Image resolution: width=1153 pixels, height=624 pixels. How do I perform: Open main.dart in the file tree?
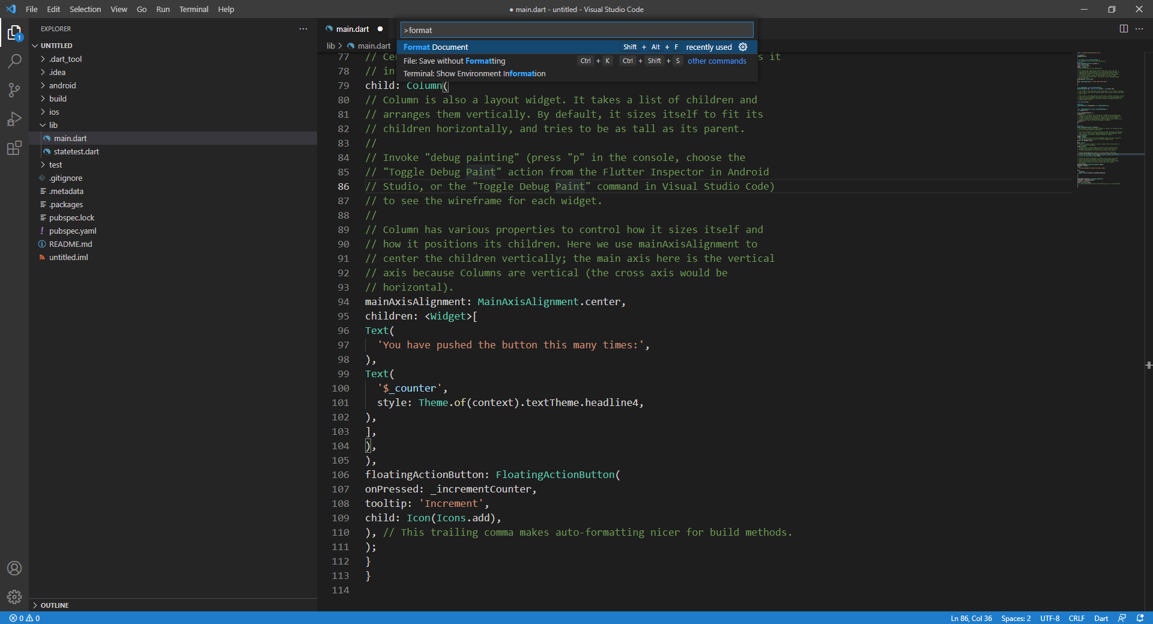173,138
